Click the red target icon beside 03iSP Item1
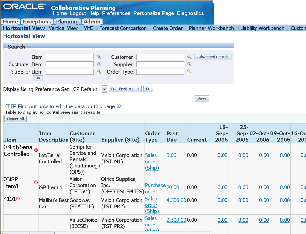Viewport: 306px width, 234px height. pos(36,182)
